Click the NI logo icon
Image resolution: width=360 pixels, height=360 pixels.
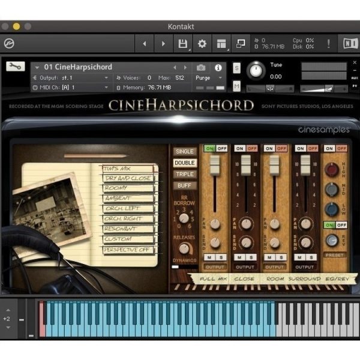[350, 43]
